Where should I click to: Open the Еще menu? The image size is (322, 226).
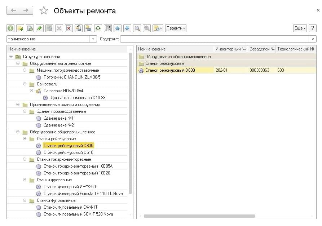point(300,28)
